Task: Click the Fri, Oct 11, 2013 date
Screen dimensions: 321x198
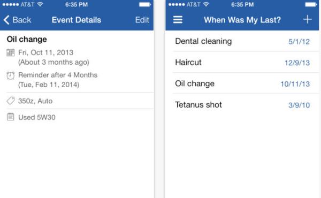Action: coord(45,52)
